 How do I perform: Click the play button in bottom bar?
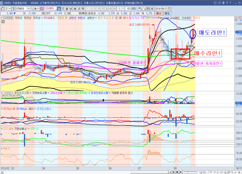click(170, 172)
